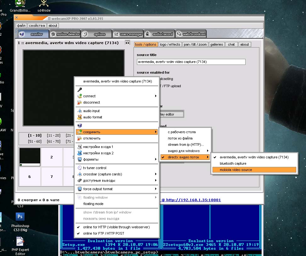Expand crossbar (capture cards) submenu

117,174
